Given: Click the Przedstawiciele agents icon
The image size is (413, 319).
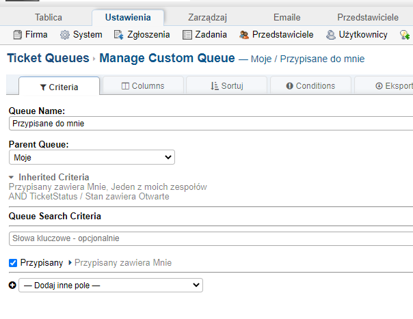Looking at the screenshot, I should click(x=244, y=35).
